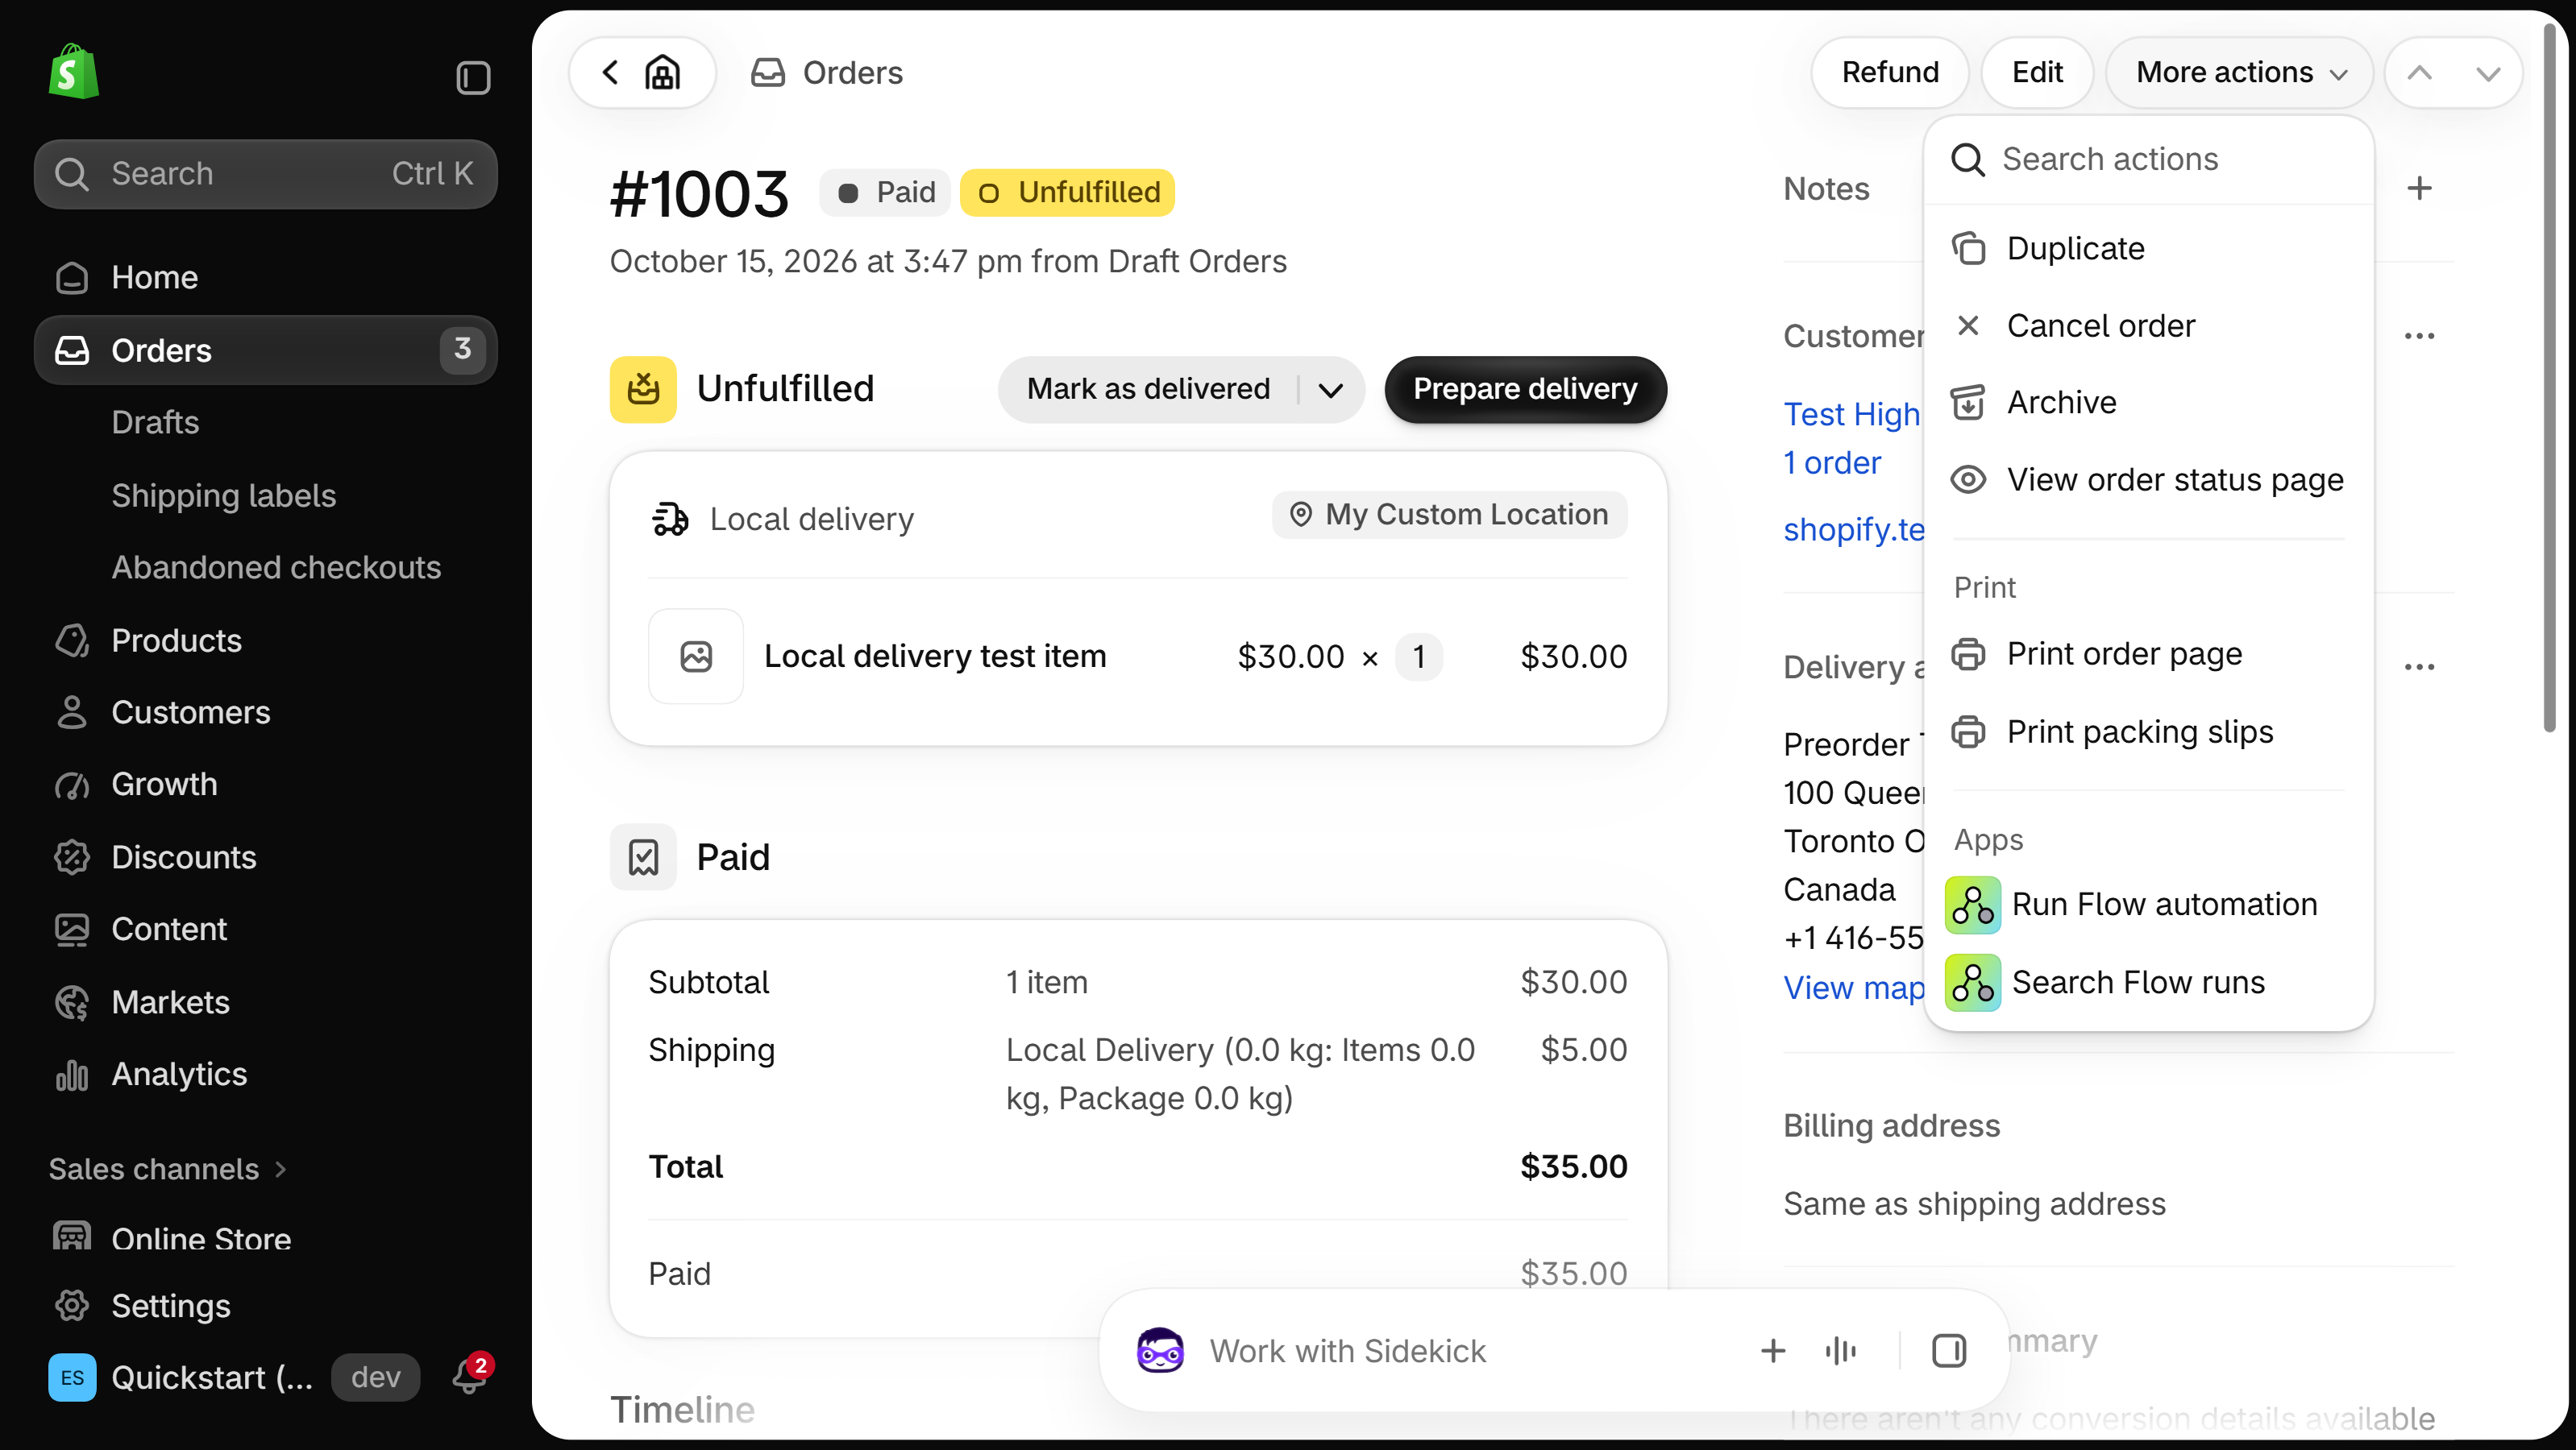
Task: Click the Refund button
Action: coord(1890,72)
